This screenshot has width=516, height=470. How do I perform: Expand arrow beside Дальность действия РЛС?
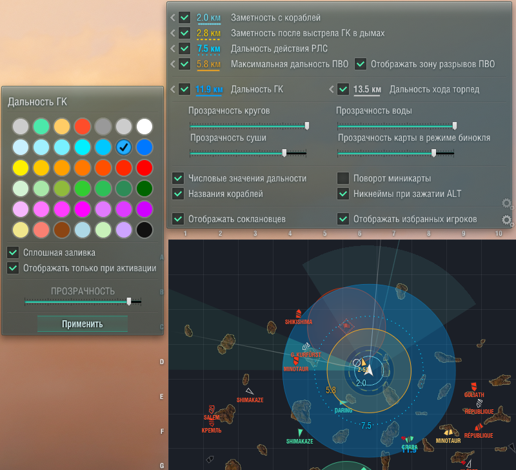click(173, 48)
